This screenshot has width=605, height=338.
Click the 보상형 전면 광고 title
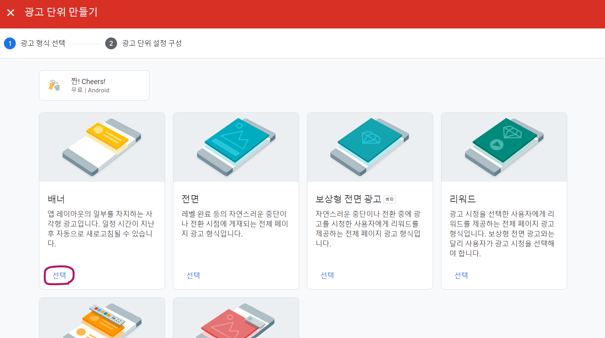(x=348, y=199)
